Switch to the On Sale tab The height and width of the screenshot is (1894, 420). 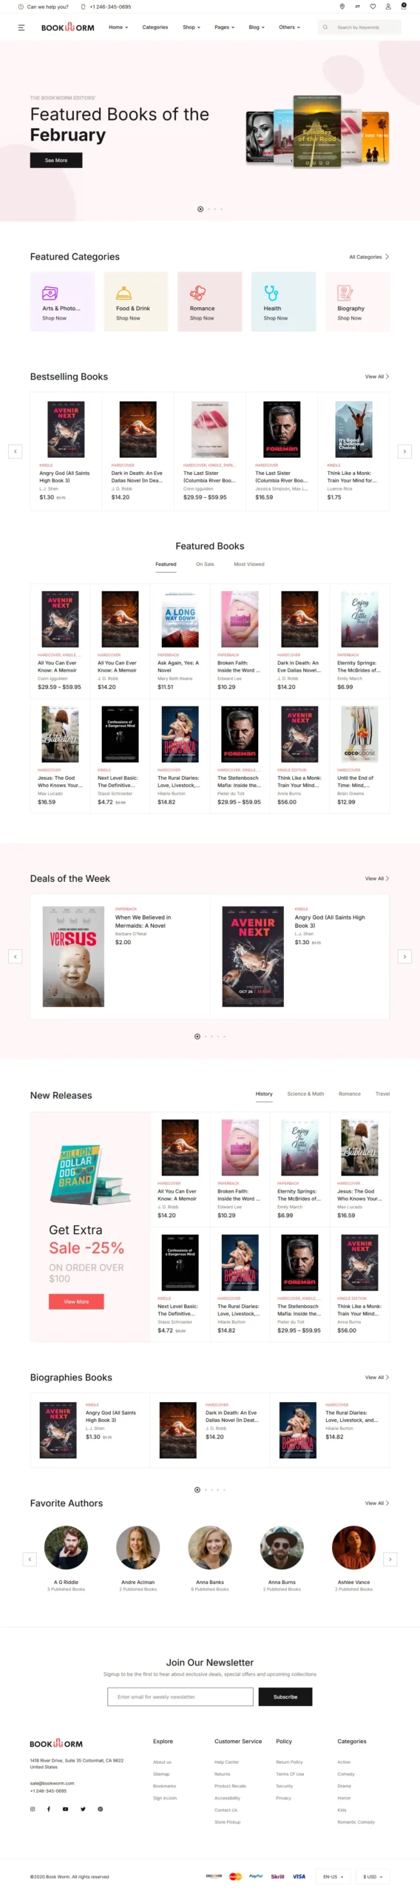205,565
